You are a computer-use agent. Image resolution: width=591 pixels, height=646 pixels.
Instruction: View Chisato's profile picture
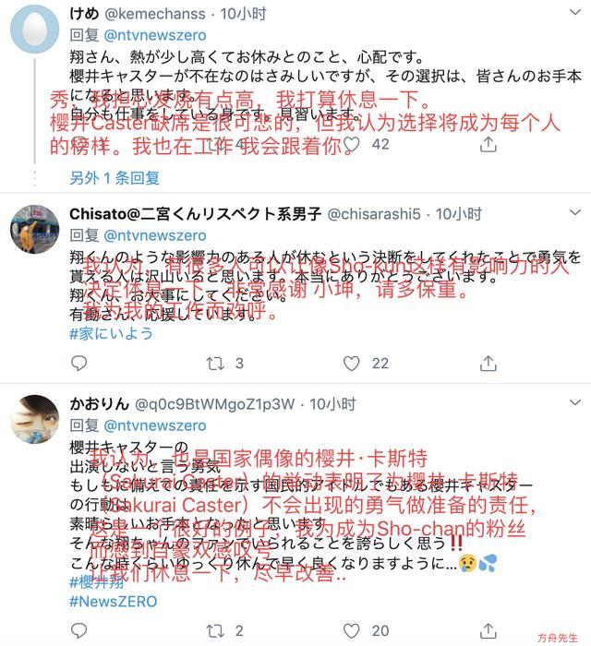point(34,229)
